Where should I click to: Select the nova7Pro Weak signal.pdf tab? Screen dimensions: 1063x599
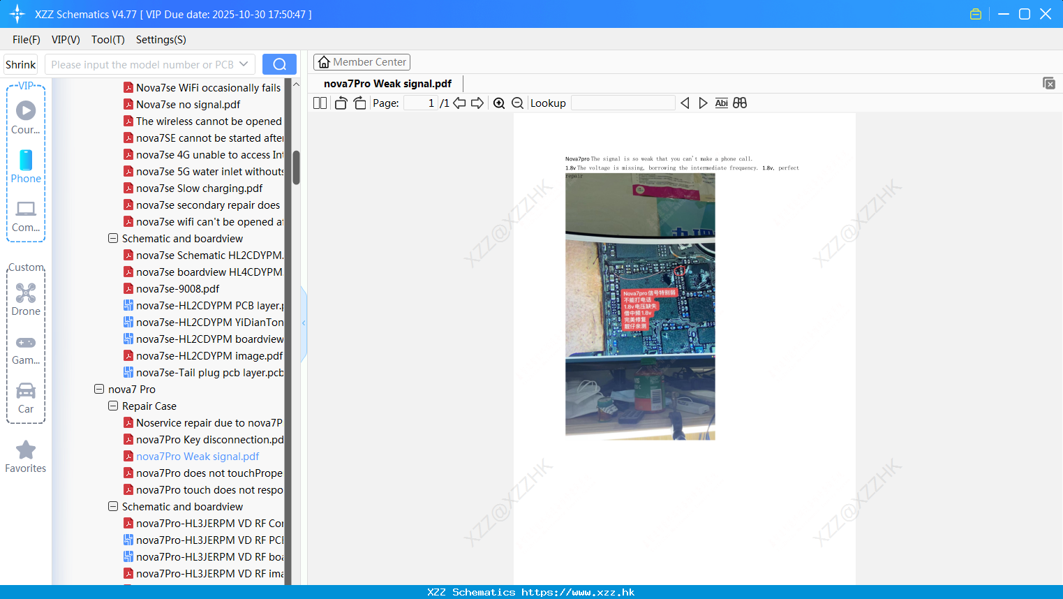pyautogui.click(x=387, y=84)
